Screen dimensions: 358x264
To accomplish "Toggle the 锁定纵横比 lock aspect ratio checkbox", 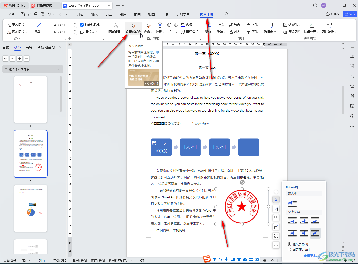I will 82,25.
